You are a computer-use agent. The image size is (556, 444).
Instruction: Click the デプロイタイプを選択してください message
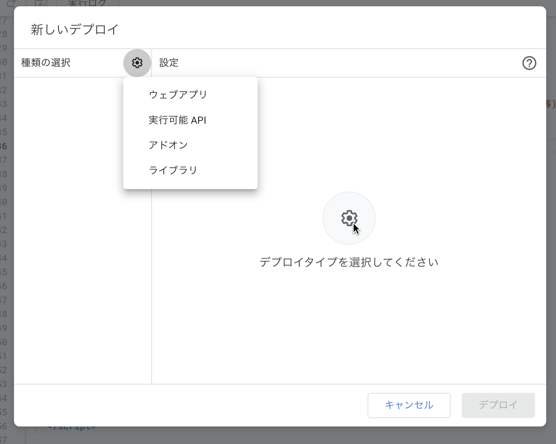[349, 262]
